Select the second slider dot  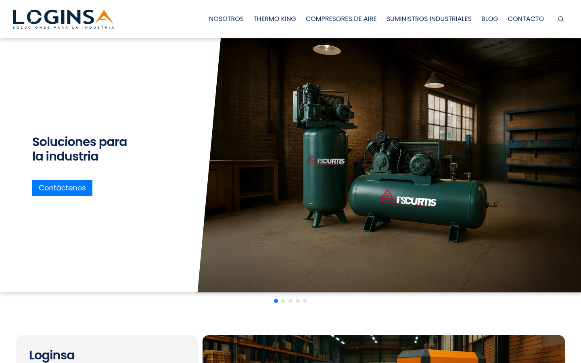(283, 301)
